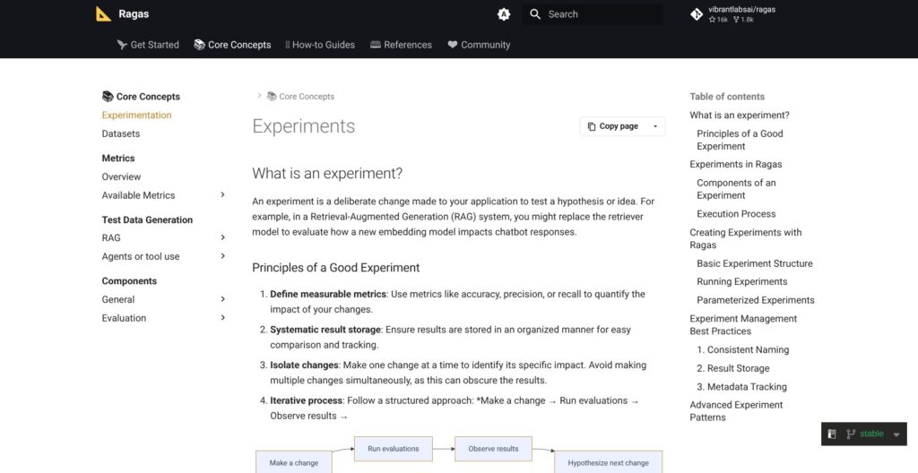
Task: Jump to 'What is an experiment?' in contents
Action: (740, 116)
